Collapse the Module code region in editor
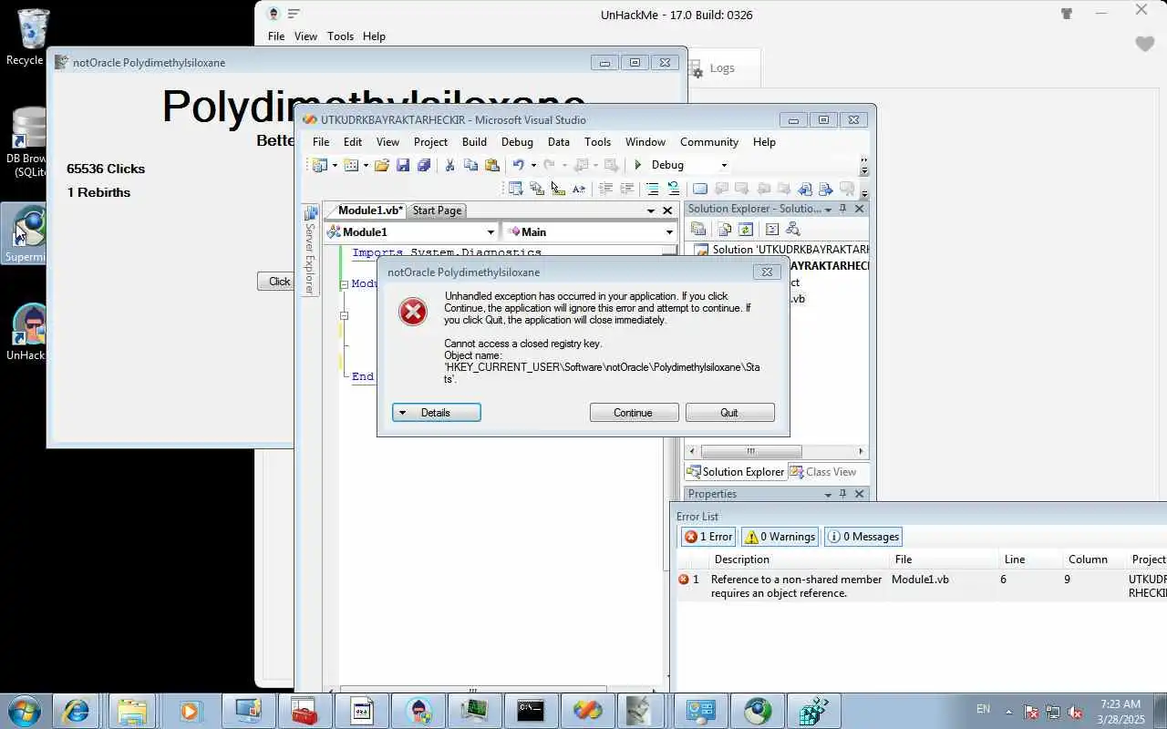The width and height of the screenshot is (1167, 729). [345, 284]
